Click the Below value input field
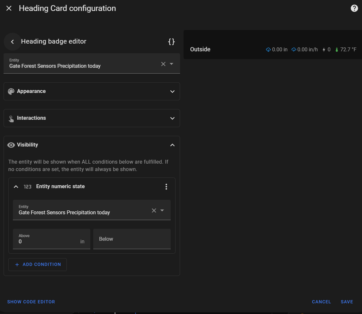The width and height of the screenshot is (362, 314). pyautogui.click(x=132, y=239)
